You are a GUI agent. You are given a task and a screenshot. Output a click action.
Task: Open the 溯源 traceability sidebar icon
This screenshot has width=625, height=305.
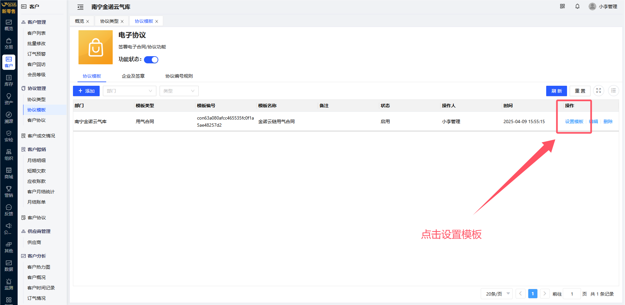click(x=9, y=118)
